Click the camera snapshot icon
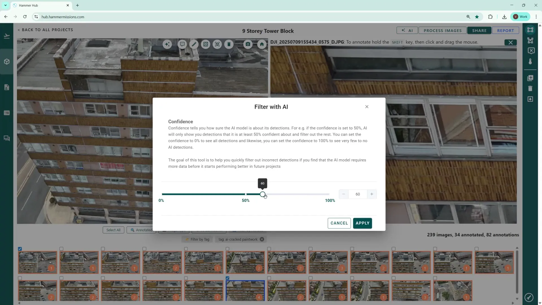Viewport: 542px width, 305px height. (x=248, y=44)
